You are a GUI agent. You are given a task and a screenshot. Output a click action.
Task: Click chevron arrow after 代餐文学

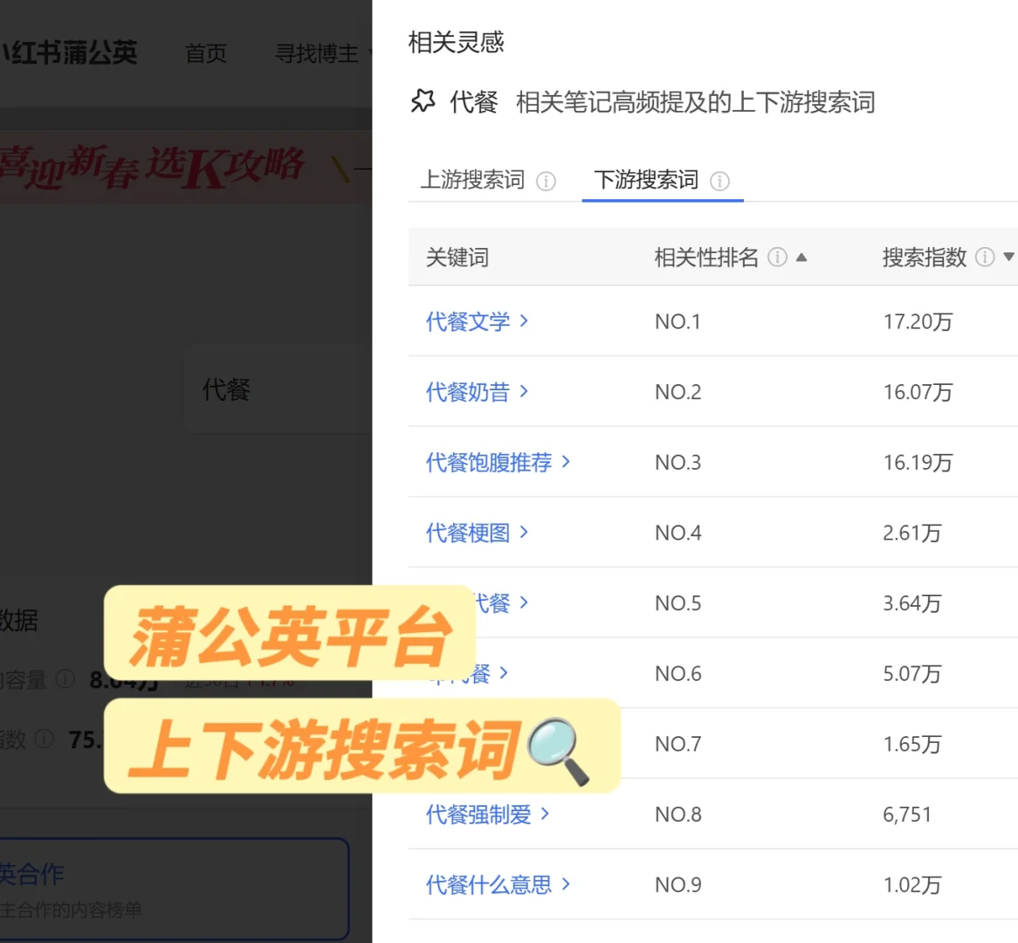524,320
